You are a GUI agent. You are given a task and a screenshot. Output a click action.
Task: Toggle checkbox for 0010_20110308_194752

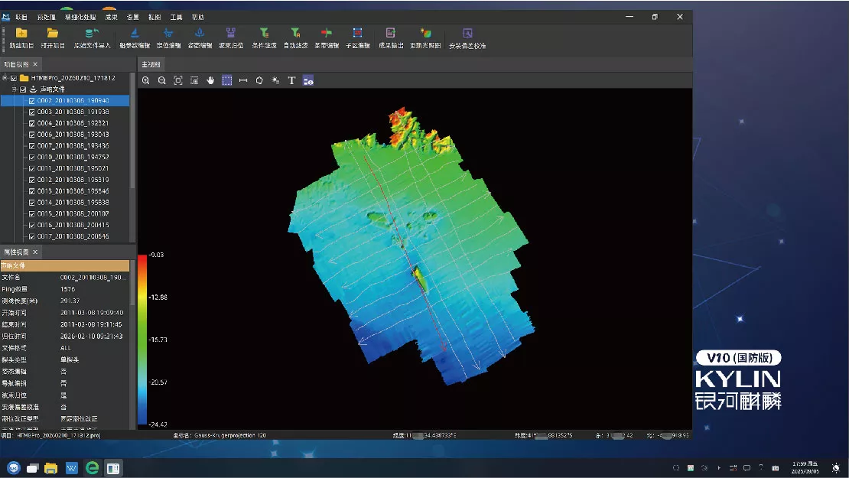click(x=32, y=158)
